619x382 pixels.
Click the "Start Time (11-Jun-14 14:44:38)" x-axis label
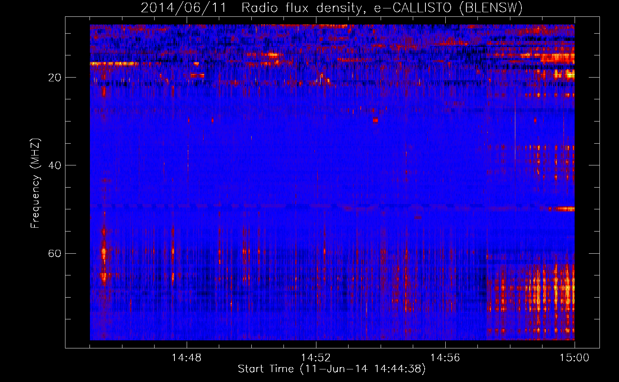coord(332,369)
